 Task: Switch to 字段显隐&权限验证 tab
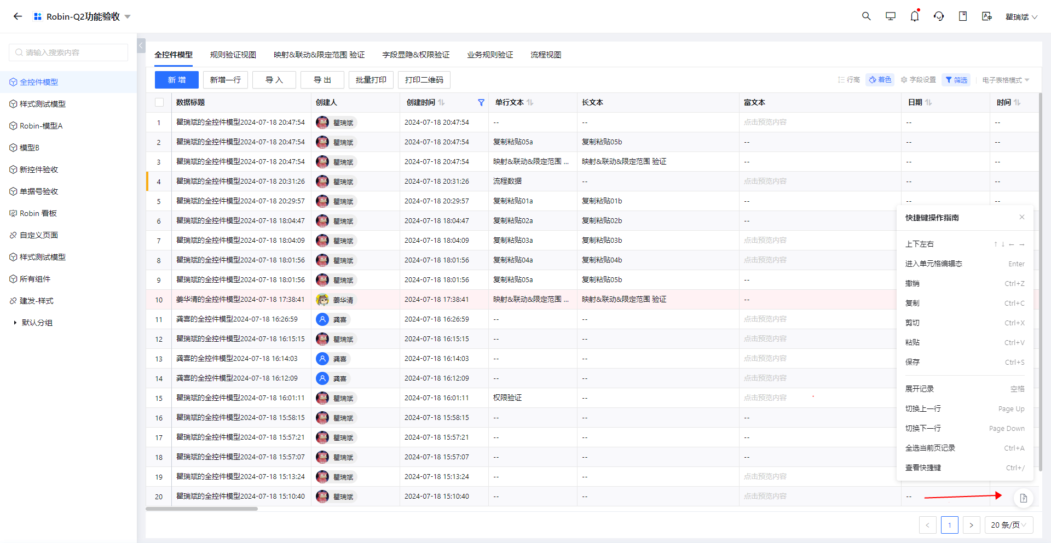pyautogui.click(x=416, y=55)
